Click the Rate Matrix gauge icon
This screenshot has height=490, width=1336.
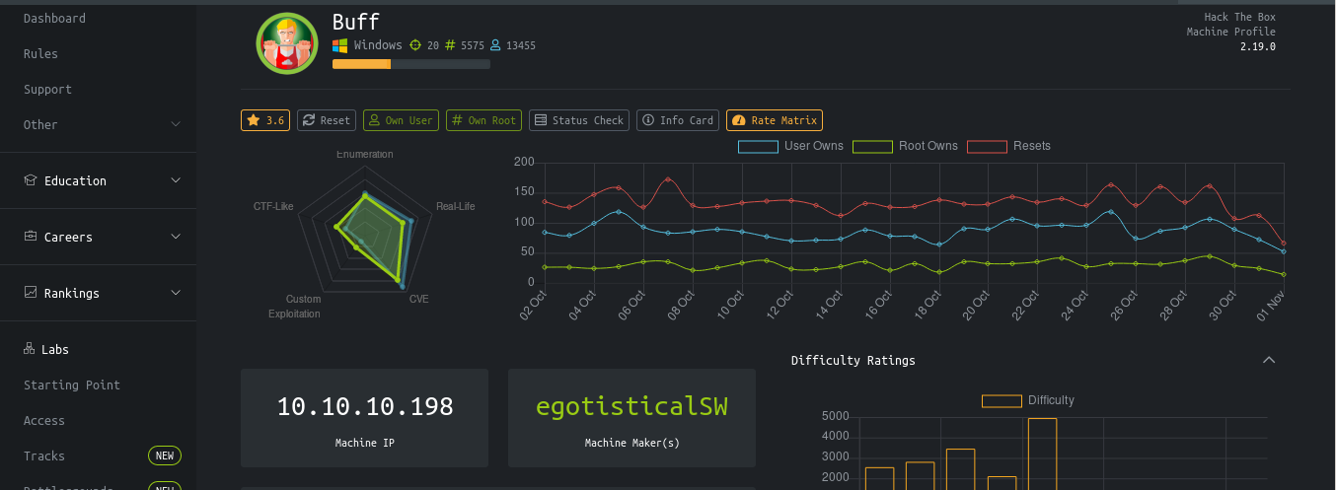[739, 120]
